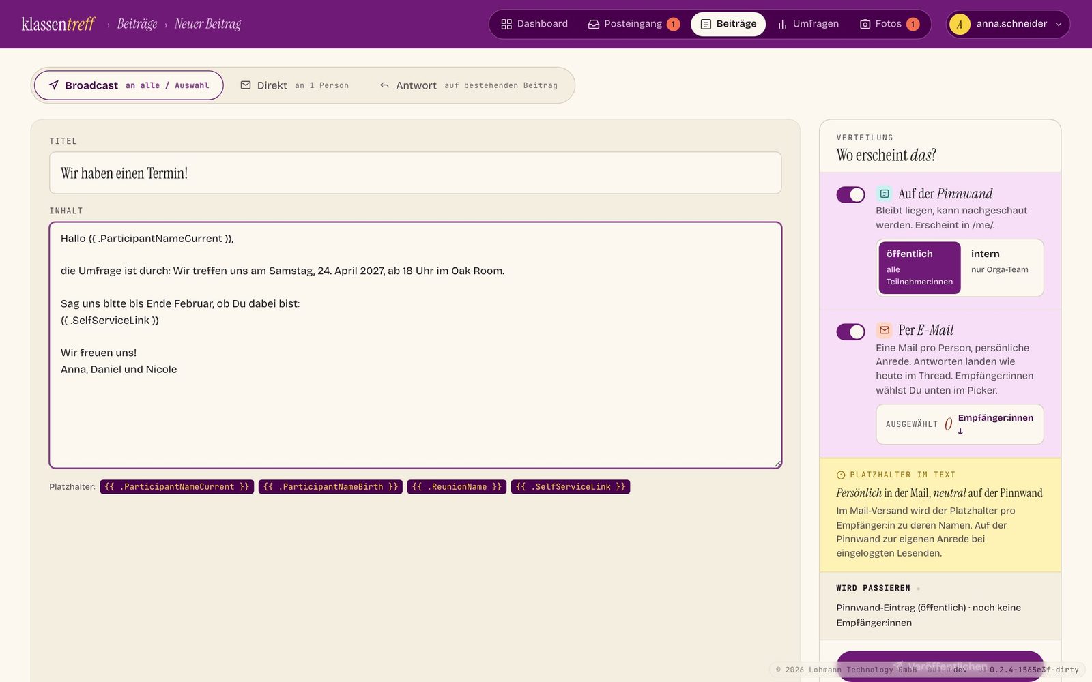Toggle the Per E-Mail switch
1092x682 pixels.
[x=850, y=331]
